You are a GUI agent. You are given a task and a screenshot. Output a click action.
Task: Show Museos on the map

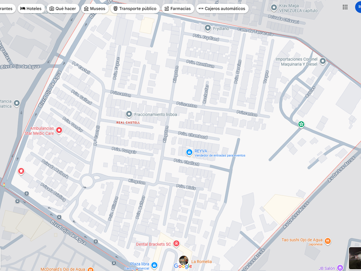point(95,9)
